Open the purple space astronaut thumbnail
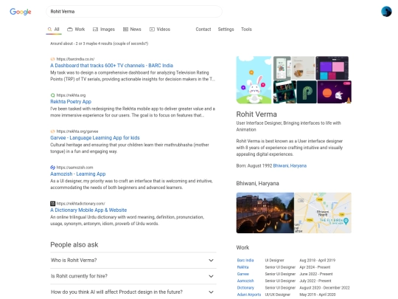Screen dimensions: 398x299 coord(335,92)
